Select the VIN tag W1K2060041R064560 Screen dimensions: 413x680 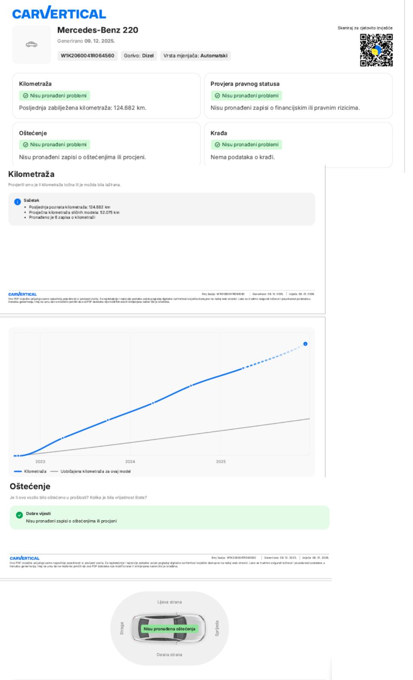click(88, 56)
